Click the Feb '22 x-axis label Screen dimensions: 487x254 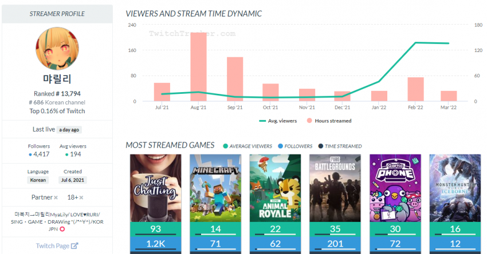pyautogui.click(x=415, y=108)
